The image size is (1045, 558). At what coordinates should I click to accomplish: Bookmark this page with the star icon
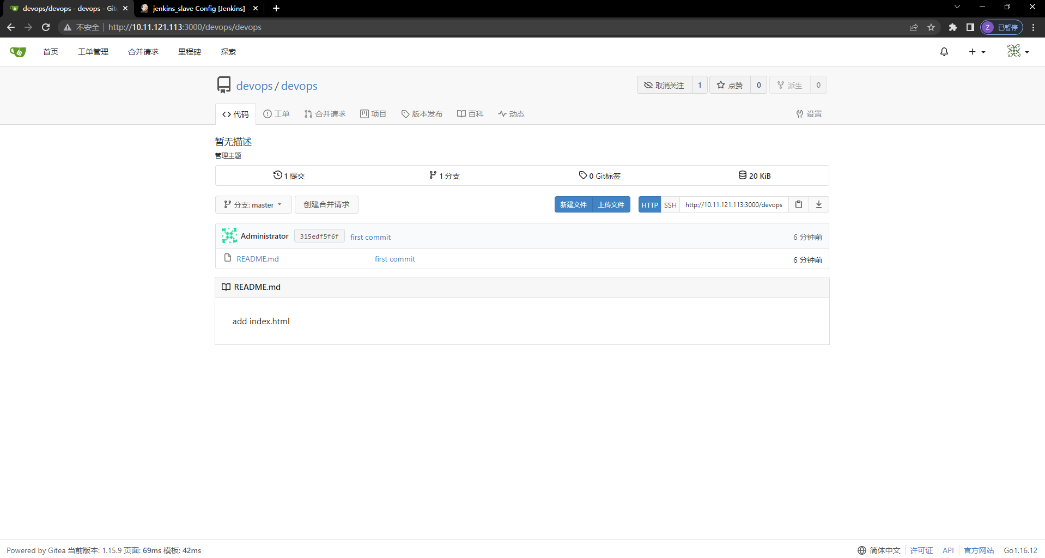coord(931,27)
